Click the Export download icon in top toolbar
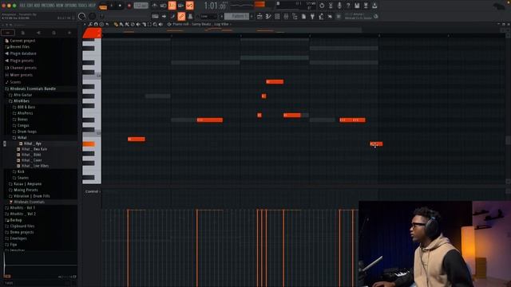Viewport: 511px width, 287px height. [374, 6]
